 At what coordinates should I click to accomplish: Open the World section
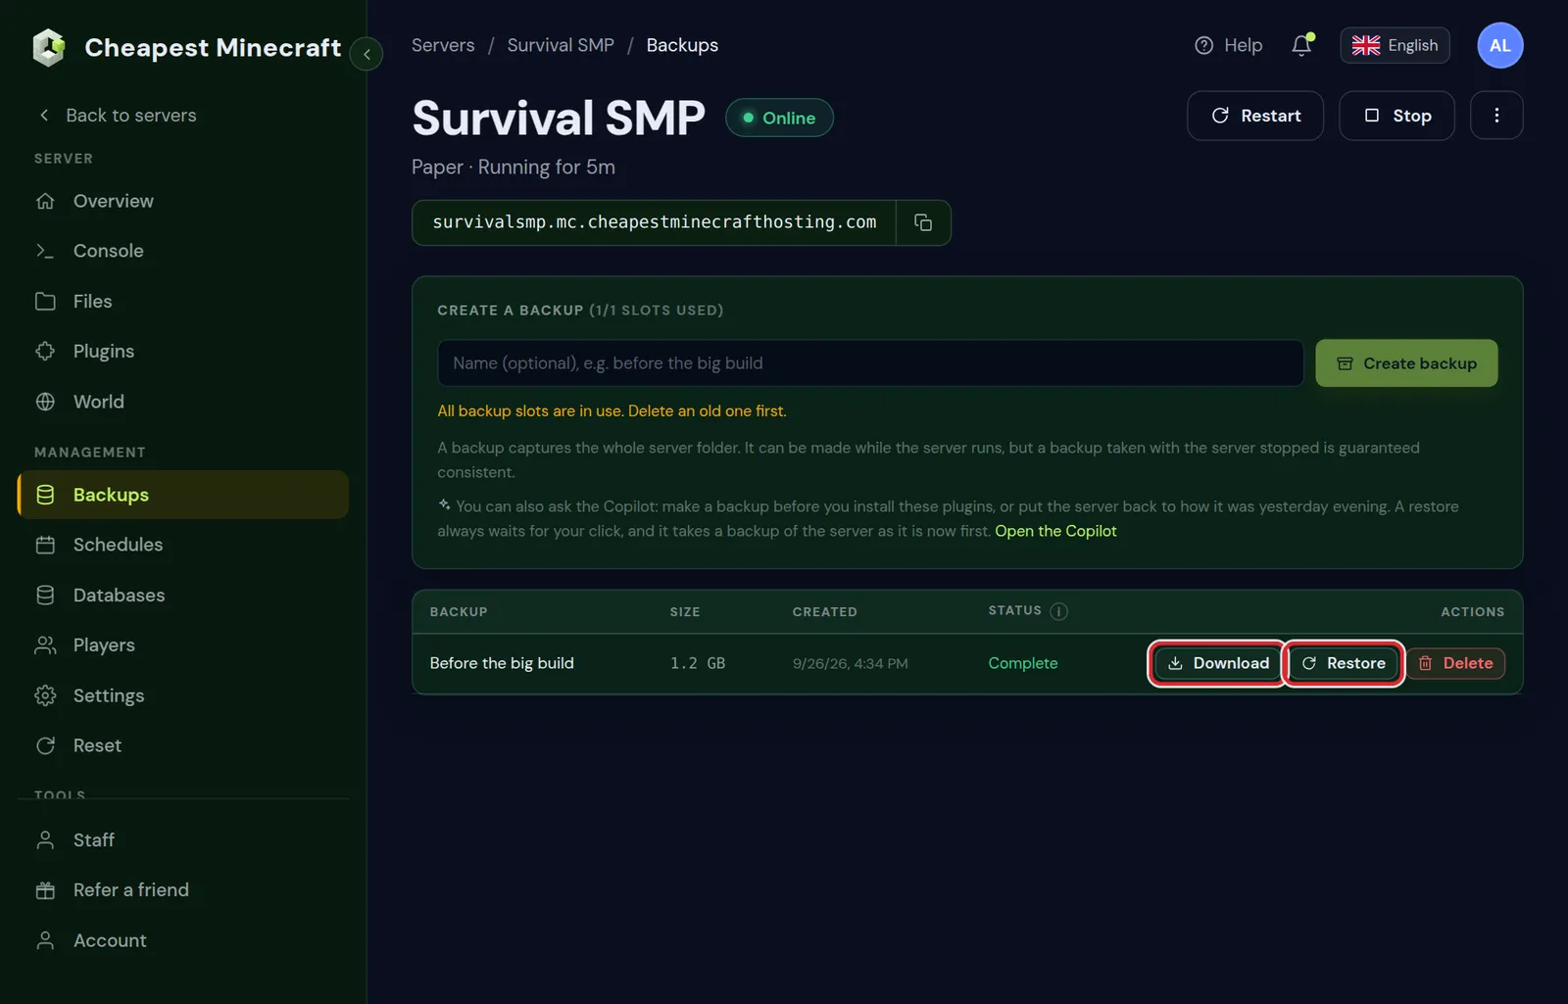pos(183,402)
